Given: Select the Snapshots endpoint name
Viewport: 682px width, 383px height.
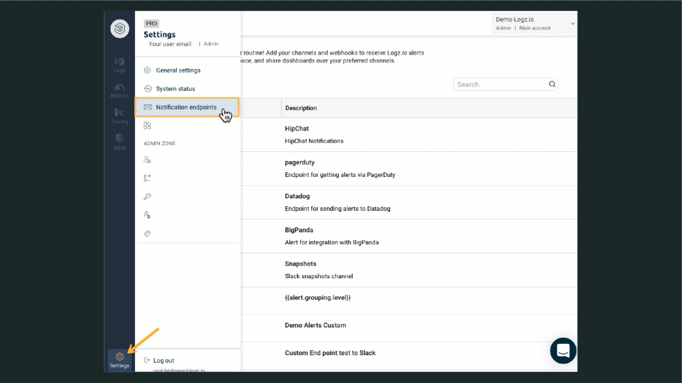Looking at the screenshot, I should pos(301,264).
